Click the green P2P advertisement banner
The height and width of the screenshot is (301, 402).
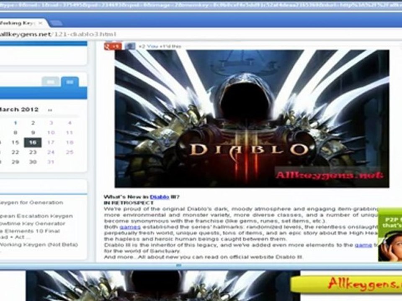tap(390, 235)
